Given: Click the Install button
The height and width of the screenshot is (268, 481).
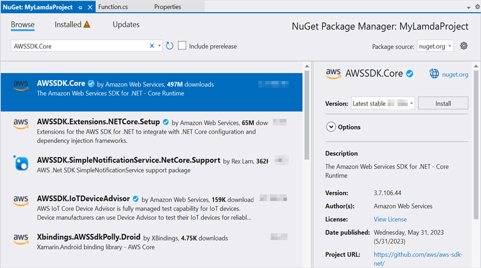Looking at the screenshot, I should 443,103.
